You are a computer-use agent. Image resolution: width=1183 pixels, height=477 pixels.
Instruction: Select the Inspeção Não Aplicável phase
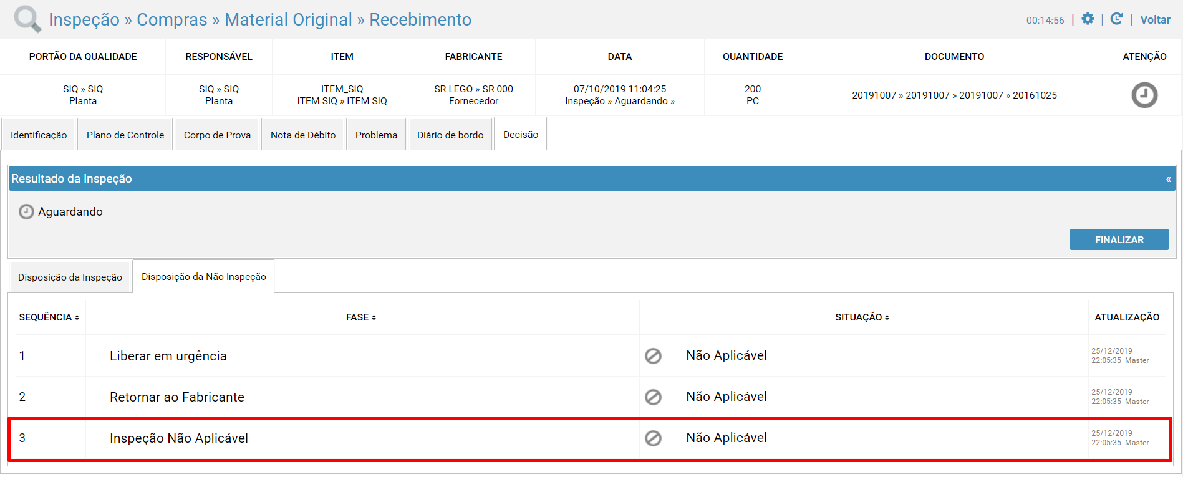pyautogui.click(x=179, y=438)
